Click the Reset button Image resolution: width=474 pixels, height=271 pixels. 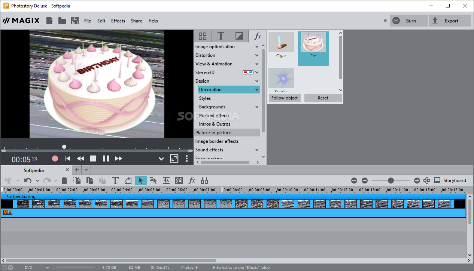323,98
